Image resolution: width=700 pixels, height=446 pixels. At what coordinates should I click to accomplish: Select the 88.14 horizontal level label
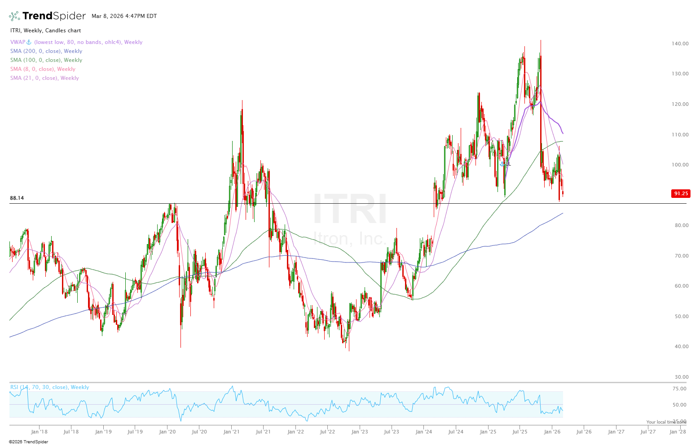click(17, 198)
